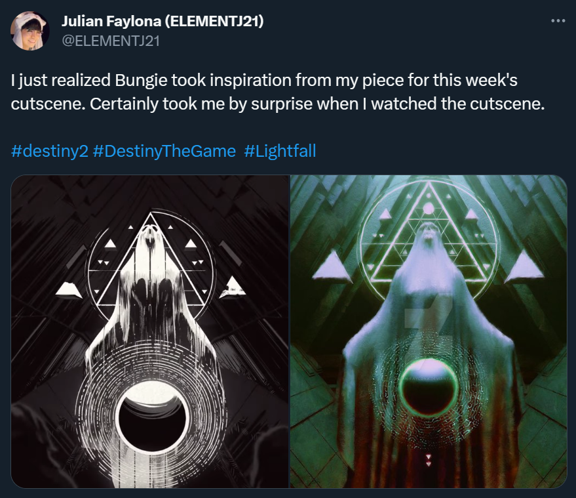Click the display name Julian Faylona (ELEMENTJ21)
The width and height of the screenshot is (576, 498).
click(163, 21)
